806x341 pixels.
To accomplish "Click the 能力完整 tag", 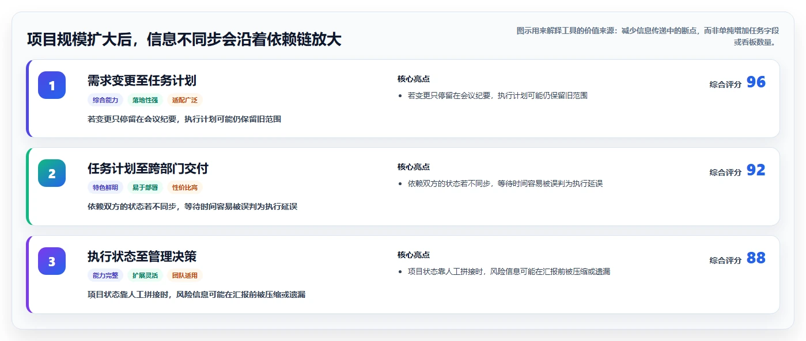I will point(105,275).
